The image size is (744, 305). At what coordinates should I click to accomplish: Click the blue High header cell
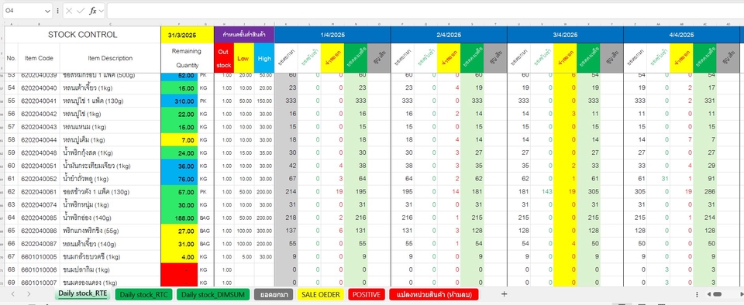(264, 58)
